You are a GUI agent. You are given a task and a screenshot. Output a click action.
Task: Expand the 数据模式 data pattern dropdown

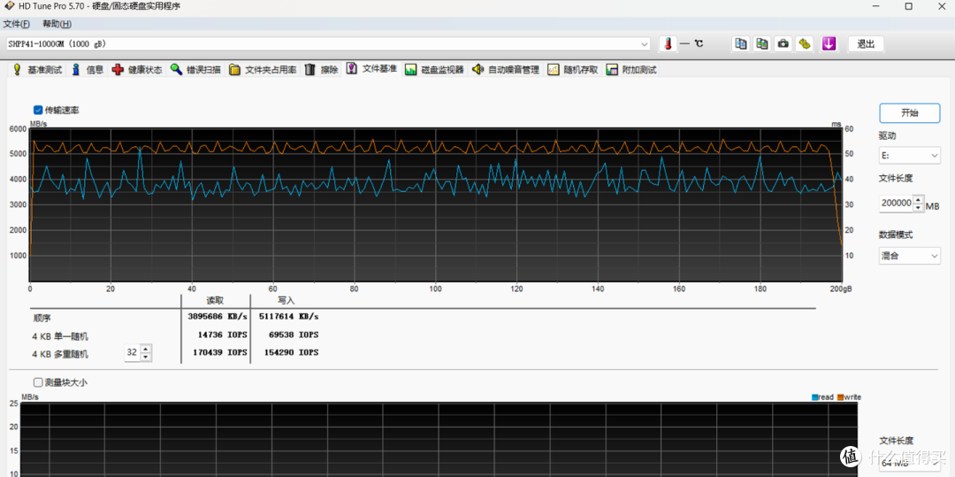[910, 256]
